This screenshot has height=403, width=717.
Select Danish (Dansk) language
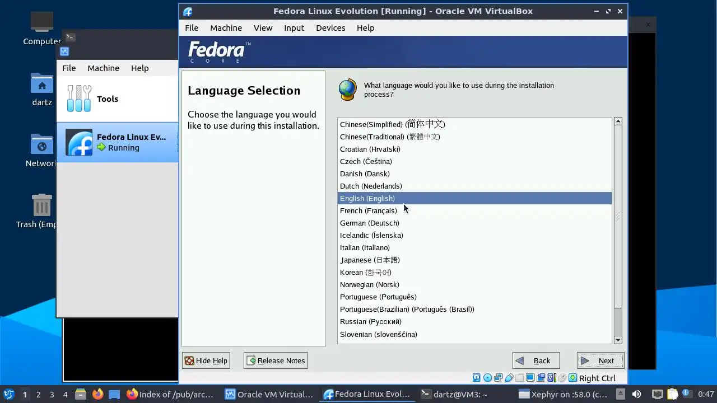click(474, 174)
